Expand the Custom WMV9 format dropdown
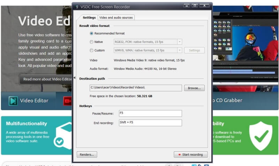 point(179,50)
